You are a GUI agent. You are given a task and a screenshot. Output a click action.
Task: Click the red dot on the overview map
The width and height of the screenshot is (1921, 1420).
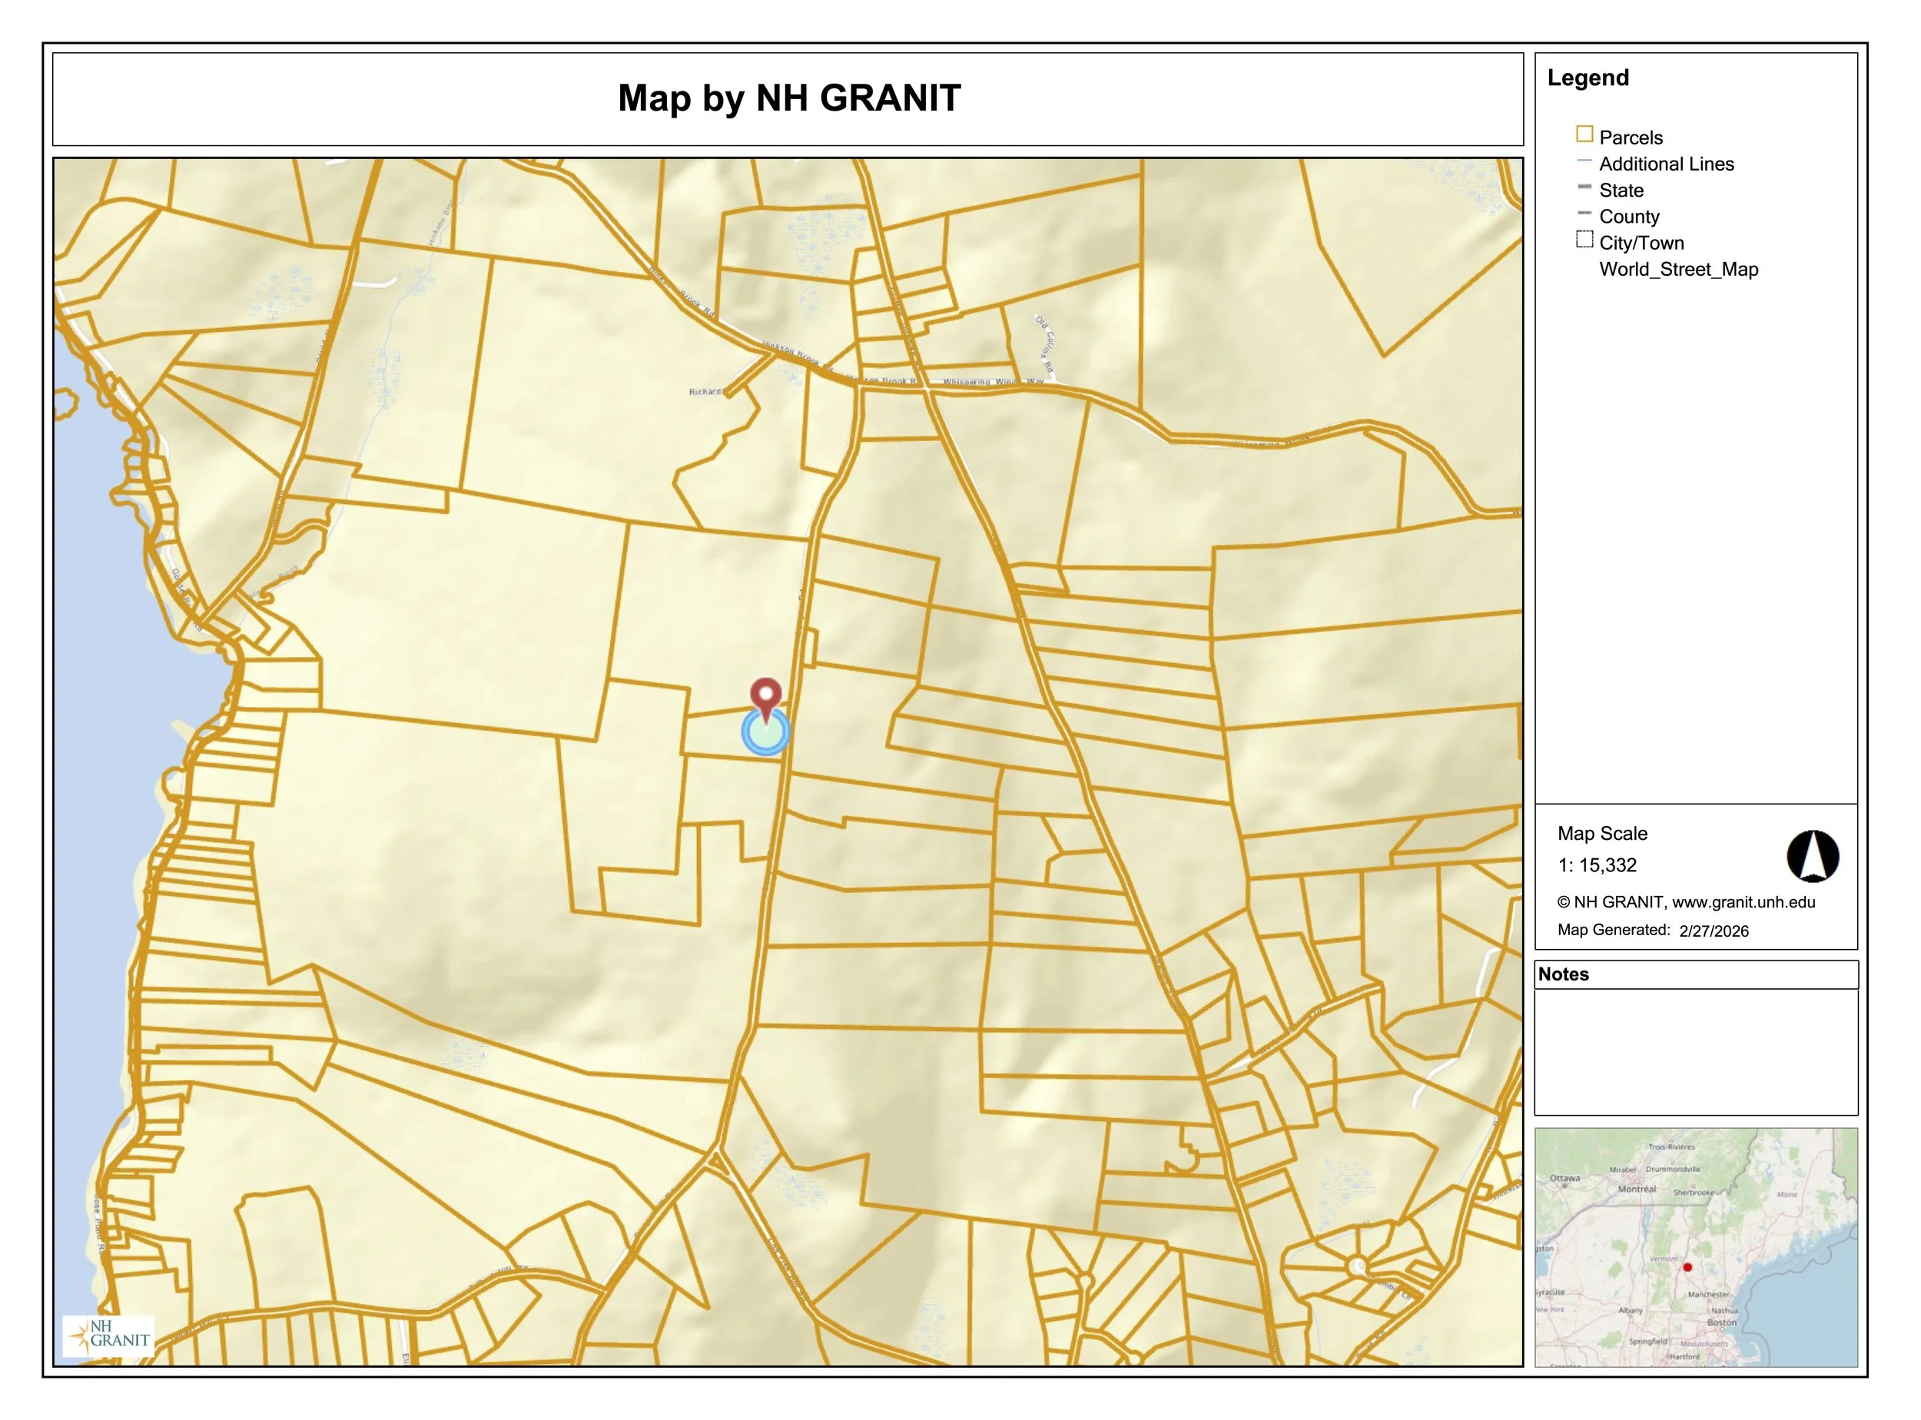click(x=1687, y=1268)
